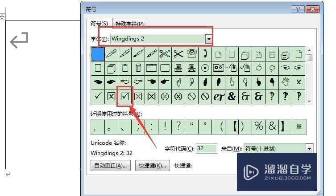Open dialog help with the ? button
336x196 pixels.
[x=298, y=9]
